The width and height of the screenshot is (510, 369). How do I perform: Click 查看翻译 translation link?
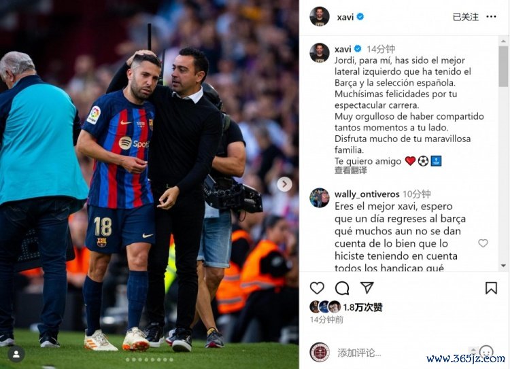[351, 170]
